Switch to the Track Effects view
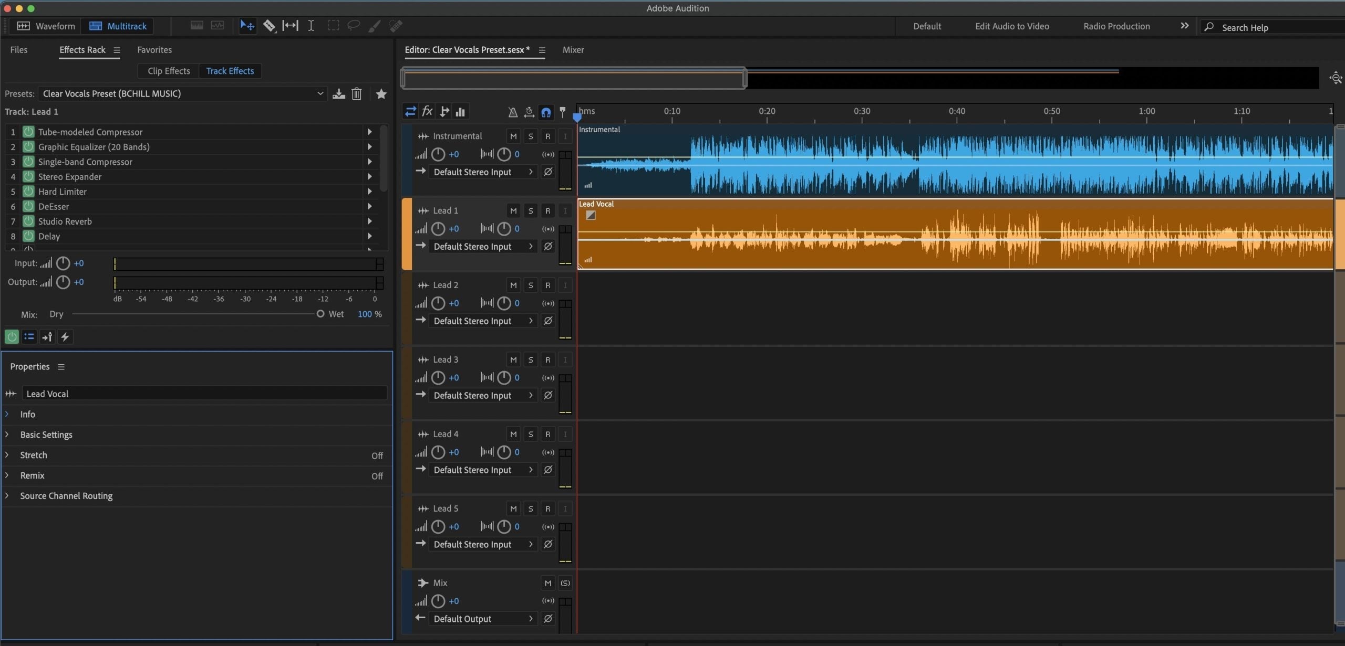 coord(230,71)
